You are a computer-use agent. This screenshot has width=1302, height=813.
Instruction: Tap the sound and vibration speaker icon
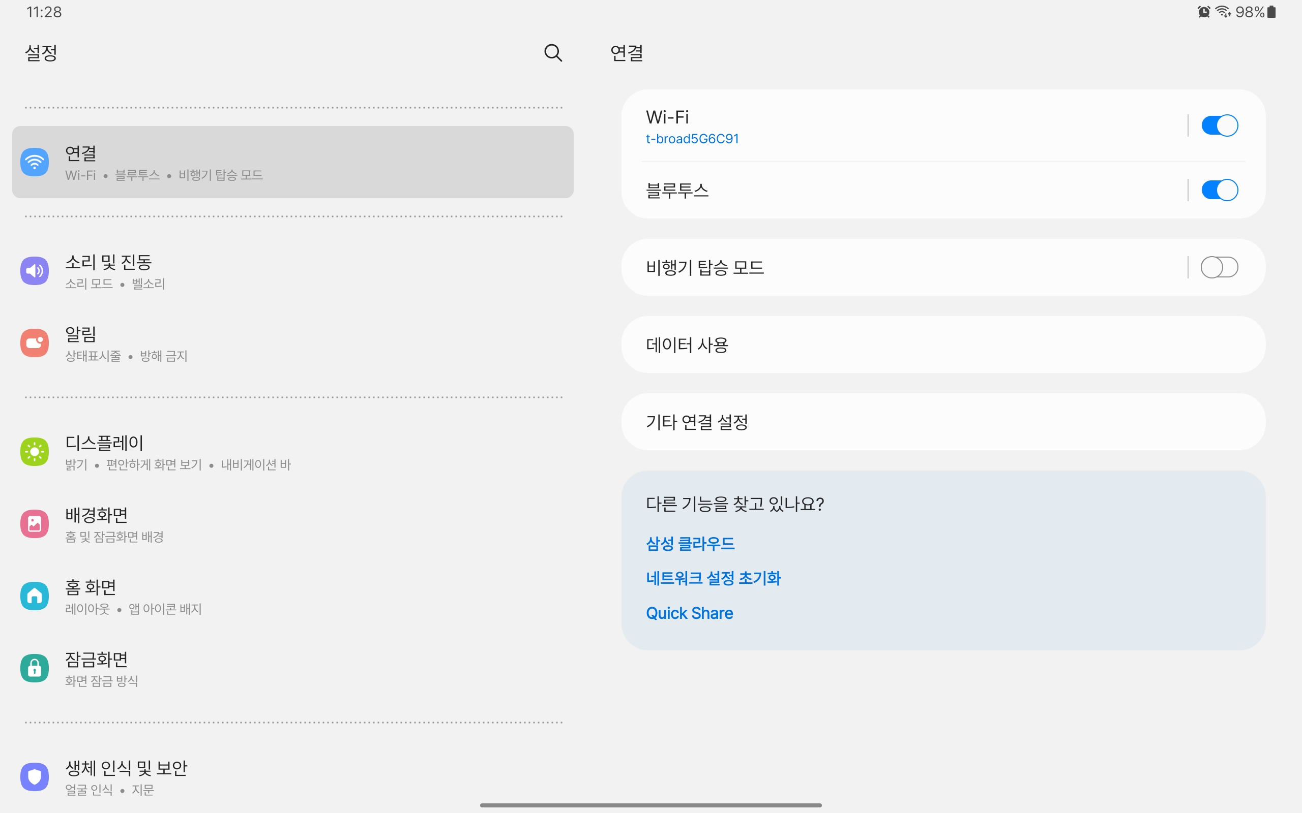(35, 270)
